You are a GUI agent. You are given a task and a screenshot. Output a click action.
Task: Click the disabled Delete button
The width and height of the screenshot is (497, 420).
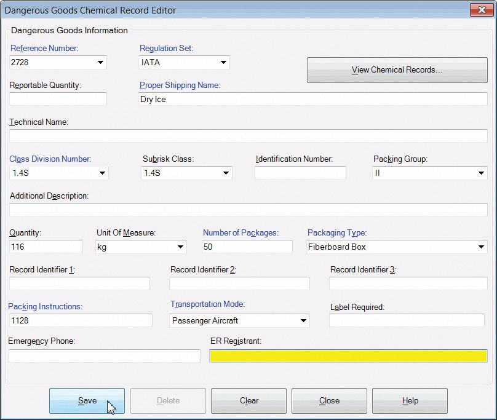click(168, 401)
